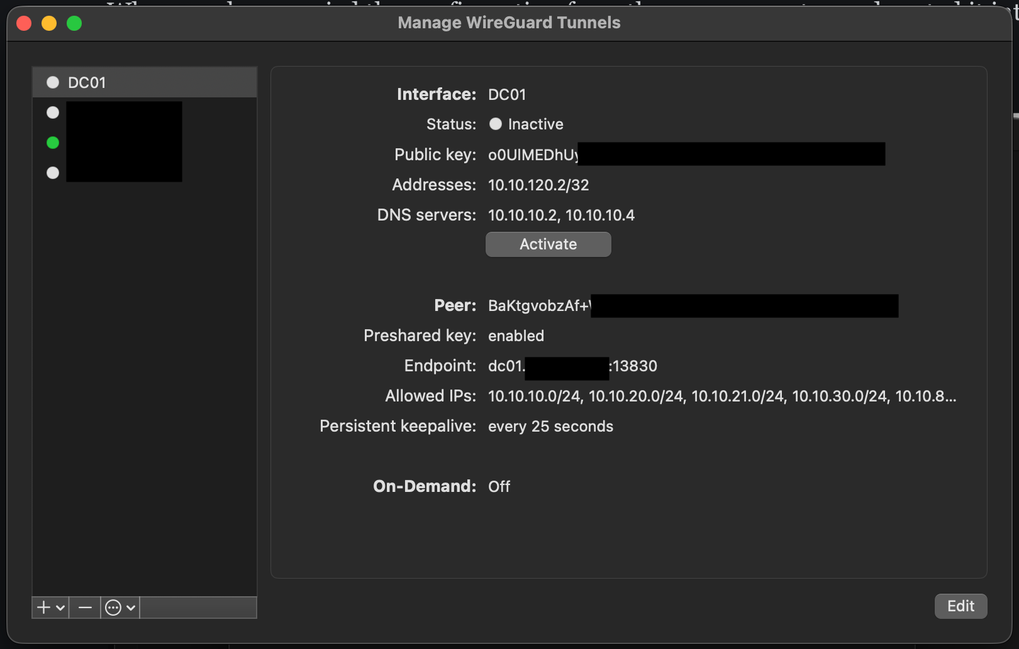Expand the chevron beside the ellipsis icon
1019x649 pixels.
130,607
